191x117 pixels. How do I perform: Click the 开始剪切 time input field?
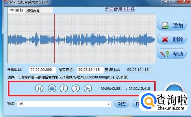[42, 70]
